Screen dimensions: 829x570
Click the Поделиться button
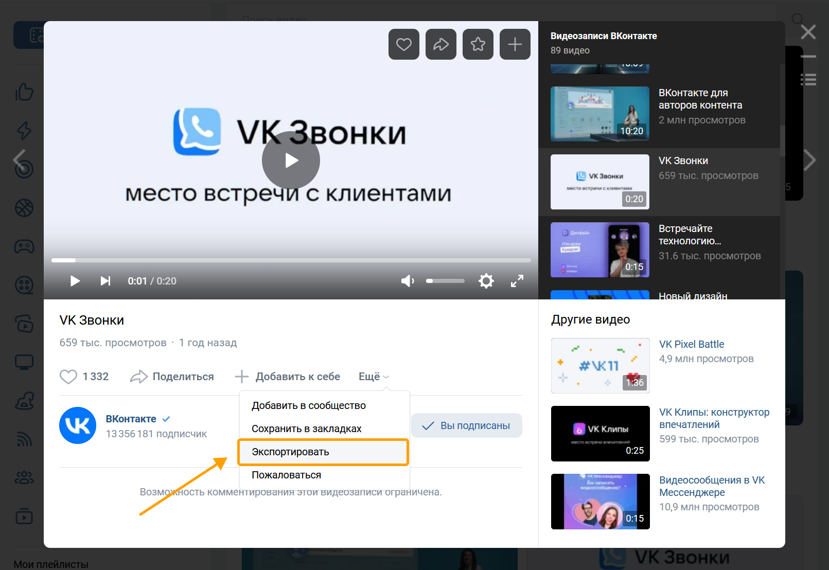click(172, 377)
